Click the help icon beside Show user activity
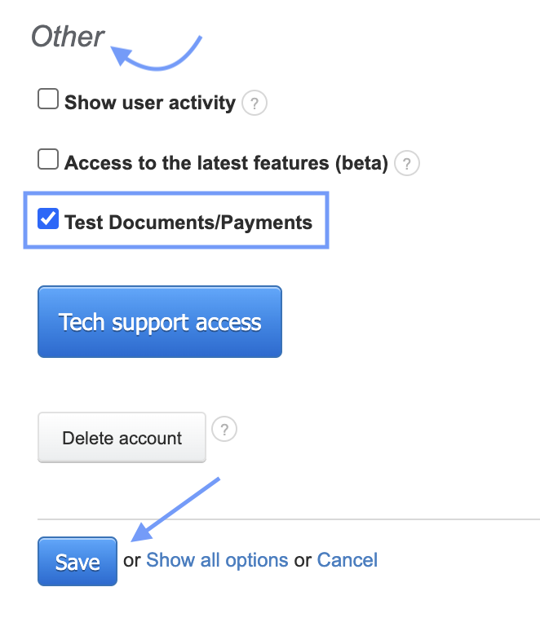 pos(255,104)
